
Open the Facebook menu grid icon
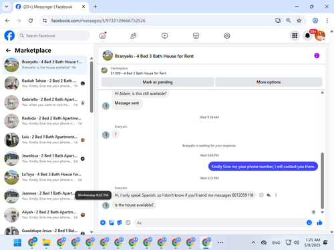[x=295, y=35]
